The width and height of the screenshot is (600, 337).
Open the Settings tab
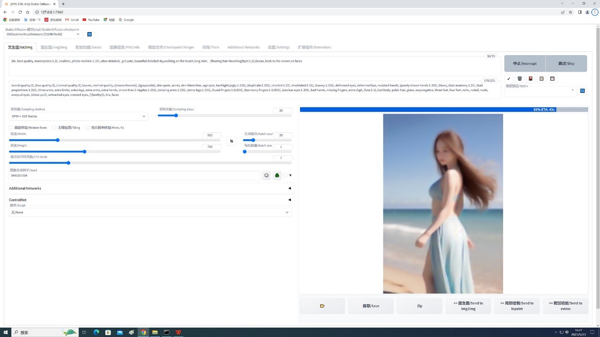coord(278,47)
